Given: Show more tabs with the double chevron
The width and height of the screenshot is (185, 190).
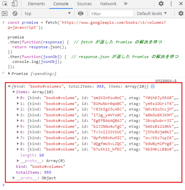Looking at the screenshot, I should [x=125, y=4].
